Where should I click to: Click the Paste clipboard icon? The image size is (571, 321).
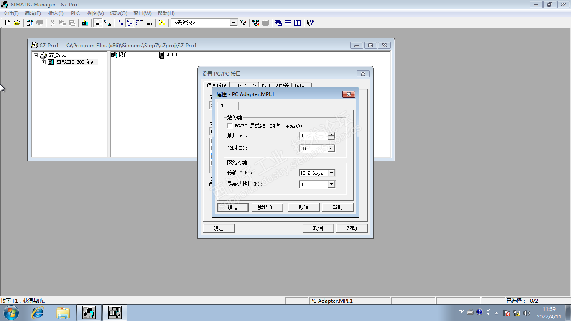72,23
